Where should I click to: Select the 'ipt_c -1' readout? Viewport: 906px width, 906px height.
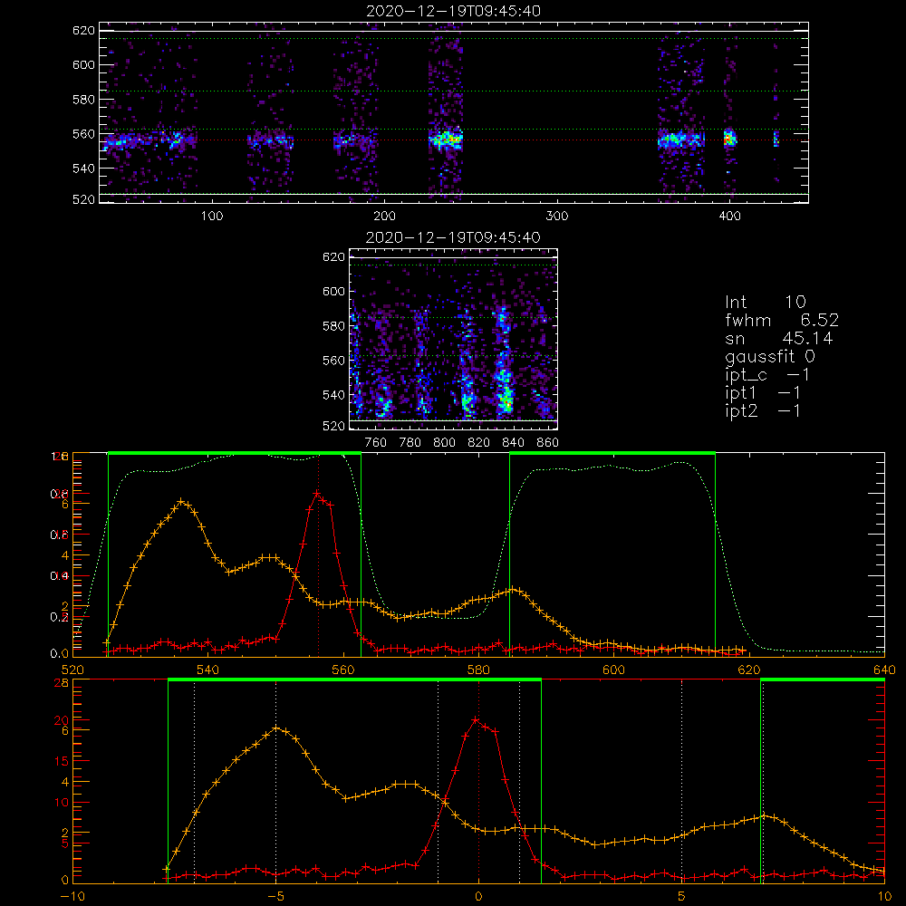tap(767, 375)
